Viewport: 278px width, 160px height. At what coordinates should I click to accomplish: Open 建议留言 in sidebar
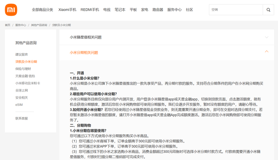pyautogui.click(x=21, y=55)
